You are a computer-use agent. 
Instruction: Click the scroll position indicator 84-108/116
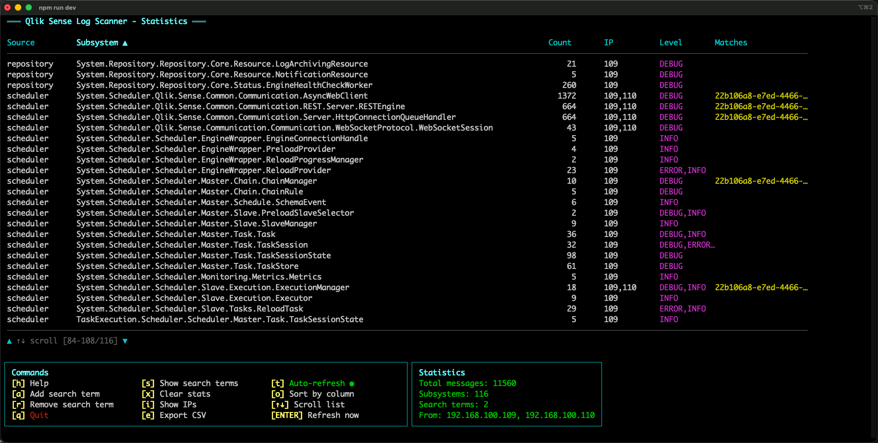pyautogui.click(x=90, y=341)
